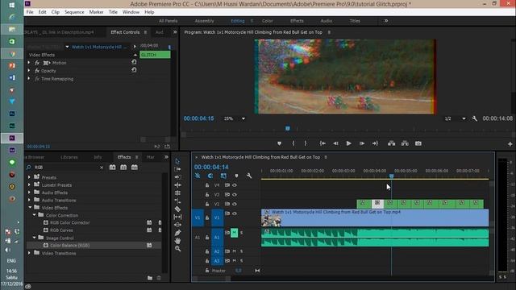Viewport: 516px width, 290px height.
Task: Toggle Snap in the timeline
Action: pyautogui.click(x=210, y=176)
